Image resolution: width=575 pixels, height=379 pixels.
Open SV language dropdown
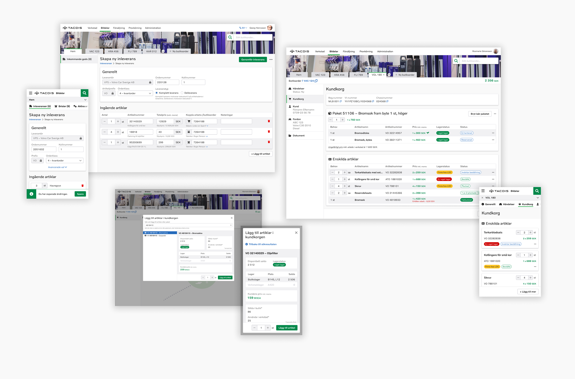tap(243, 28)
